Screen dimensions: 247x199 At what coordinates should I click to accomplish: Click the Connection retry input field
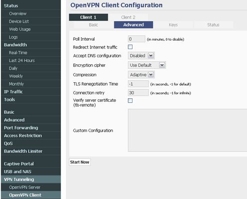[138, 93]
